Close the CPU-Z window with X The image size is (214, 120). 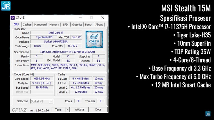103,18
